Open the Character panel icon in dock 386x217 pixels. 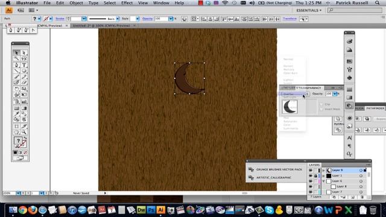349,138
